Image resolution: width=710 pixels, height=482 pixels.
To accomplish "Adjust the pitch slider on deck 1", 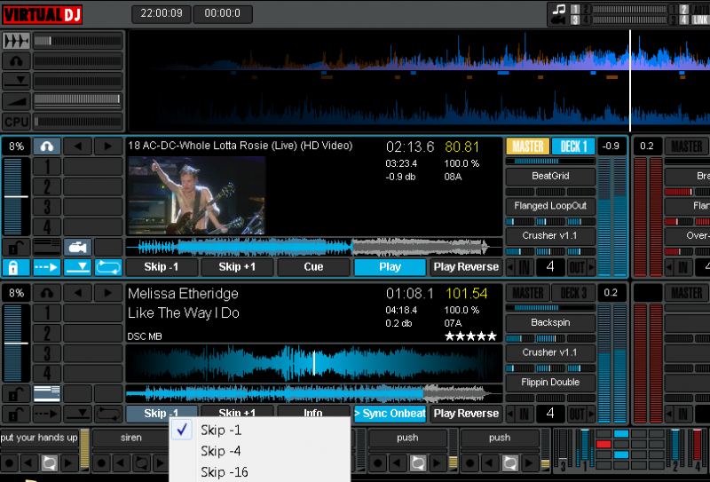I will point(16,197).
